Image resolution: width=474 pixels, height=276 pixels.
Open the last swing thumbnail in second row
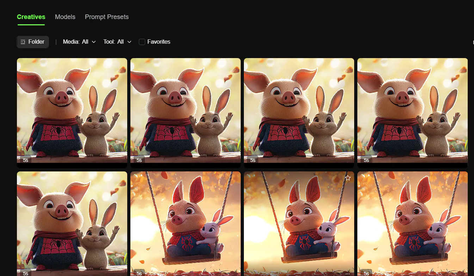tap(412, 224)
